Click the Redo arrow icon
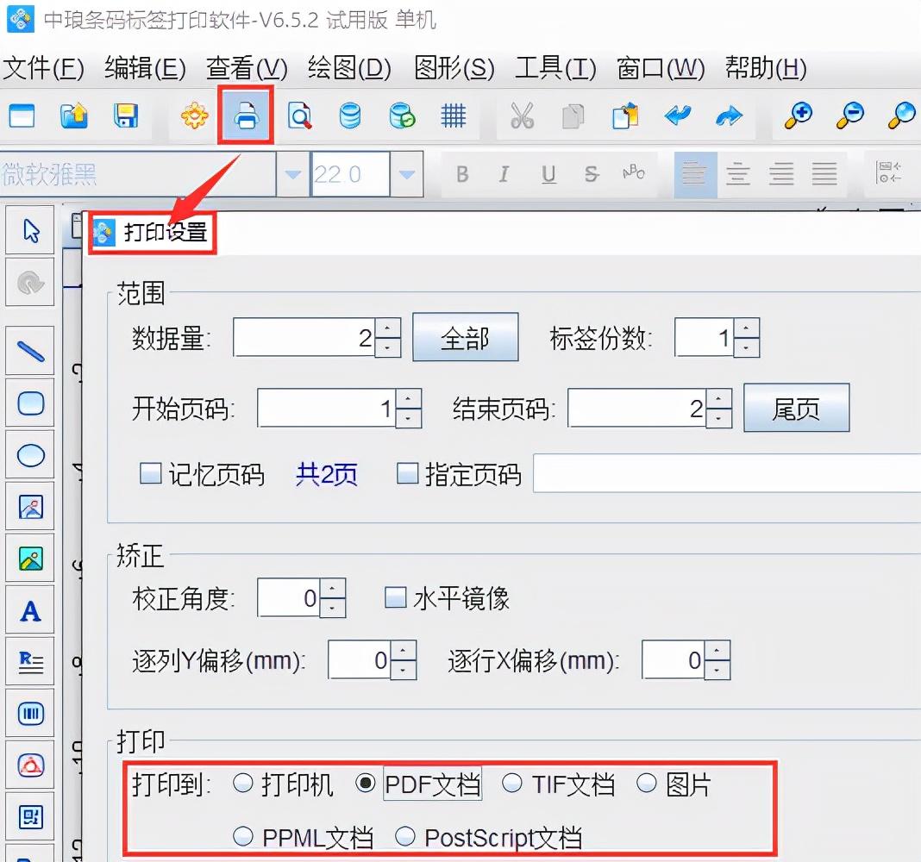This screenshot has width=921, height=862. tap(729, 116)
